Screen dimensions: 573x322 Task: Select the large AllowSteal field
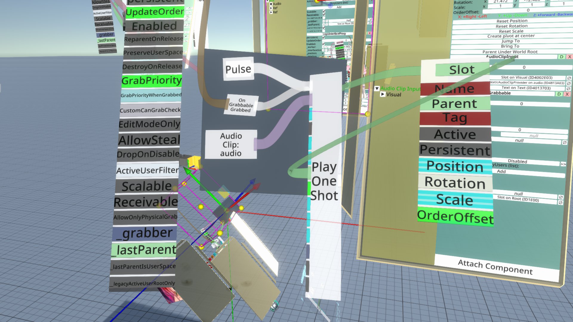point(149,140)
